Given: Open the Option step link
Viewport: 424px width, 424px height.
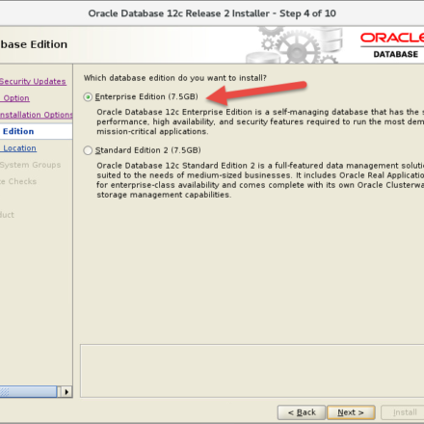Looking at the screenshot, I should [x=16, y=98].
